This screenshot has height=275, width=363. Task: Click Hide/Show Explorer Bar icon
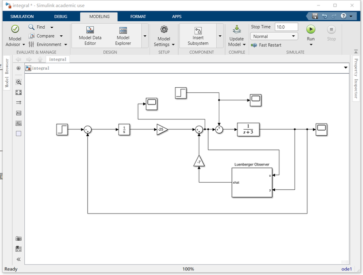[x=19, y=68]
